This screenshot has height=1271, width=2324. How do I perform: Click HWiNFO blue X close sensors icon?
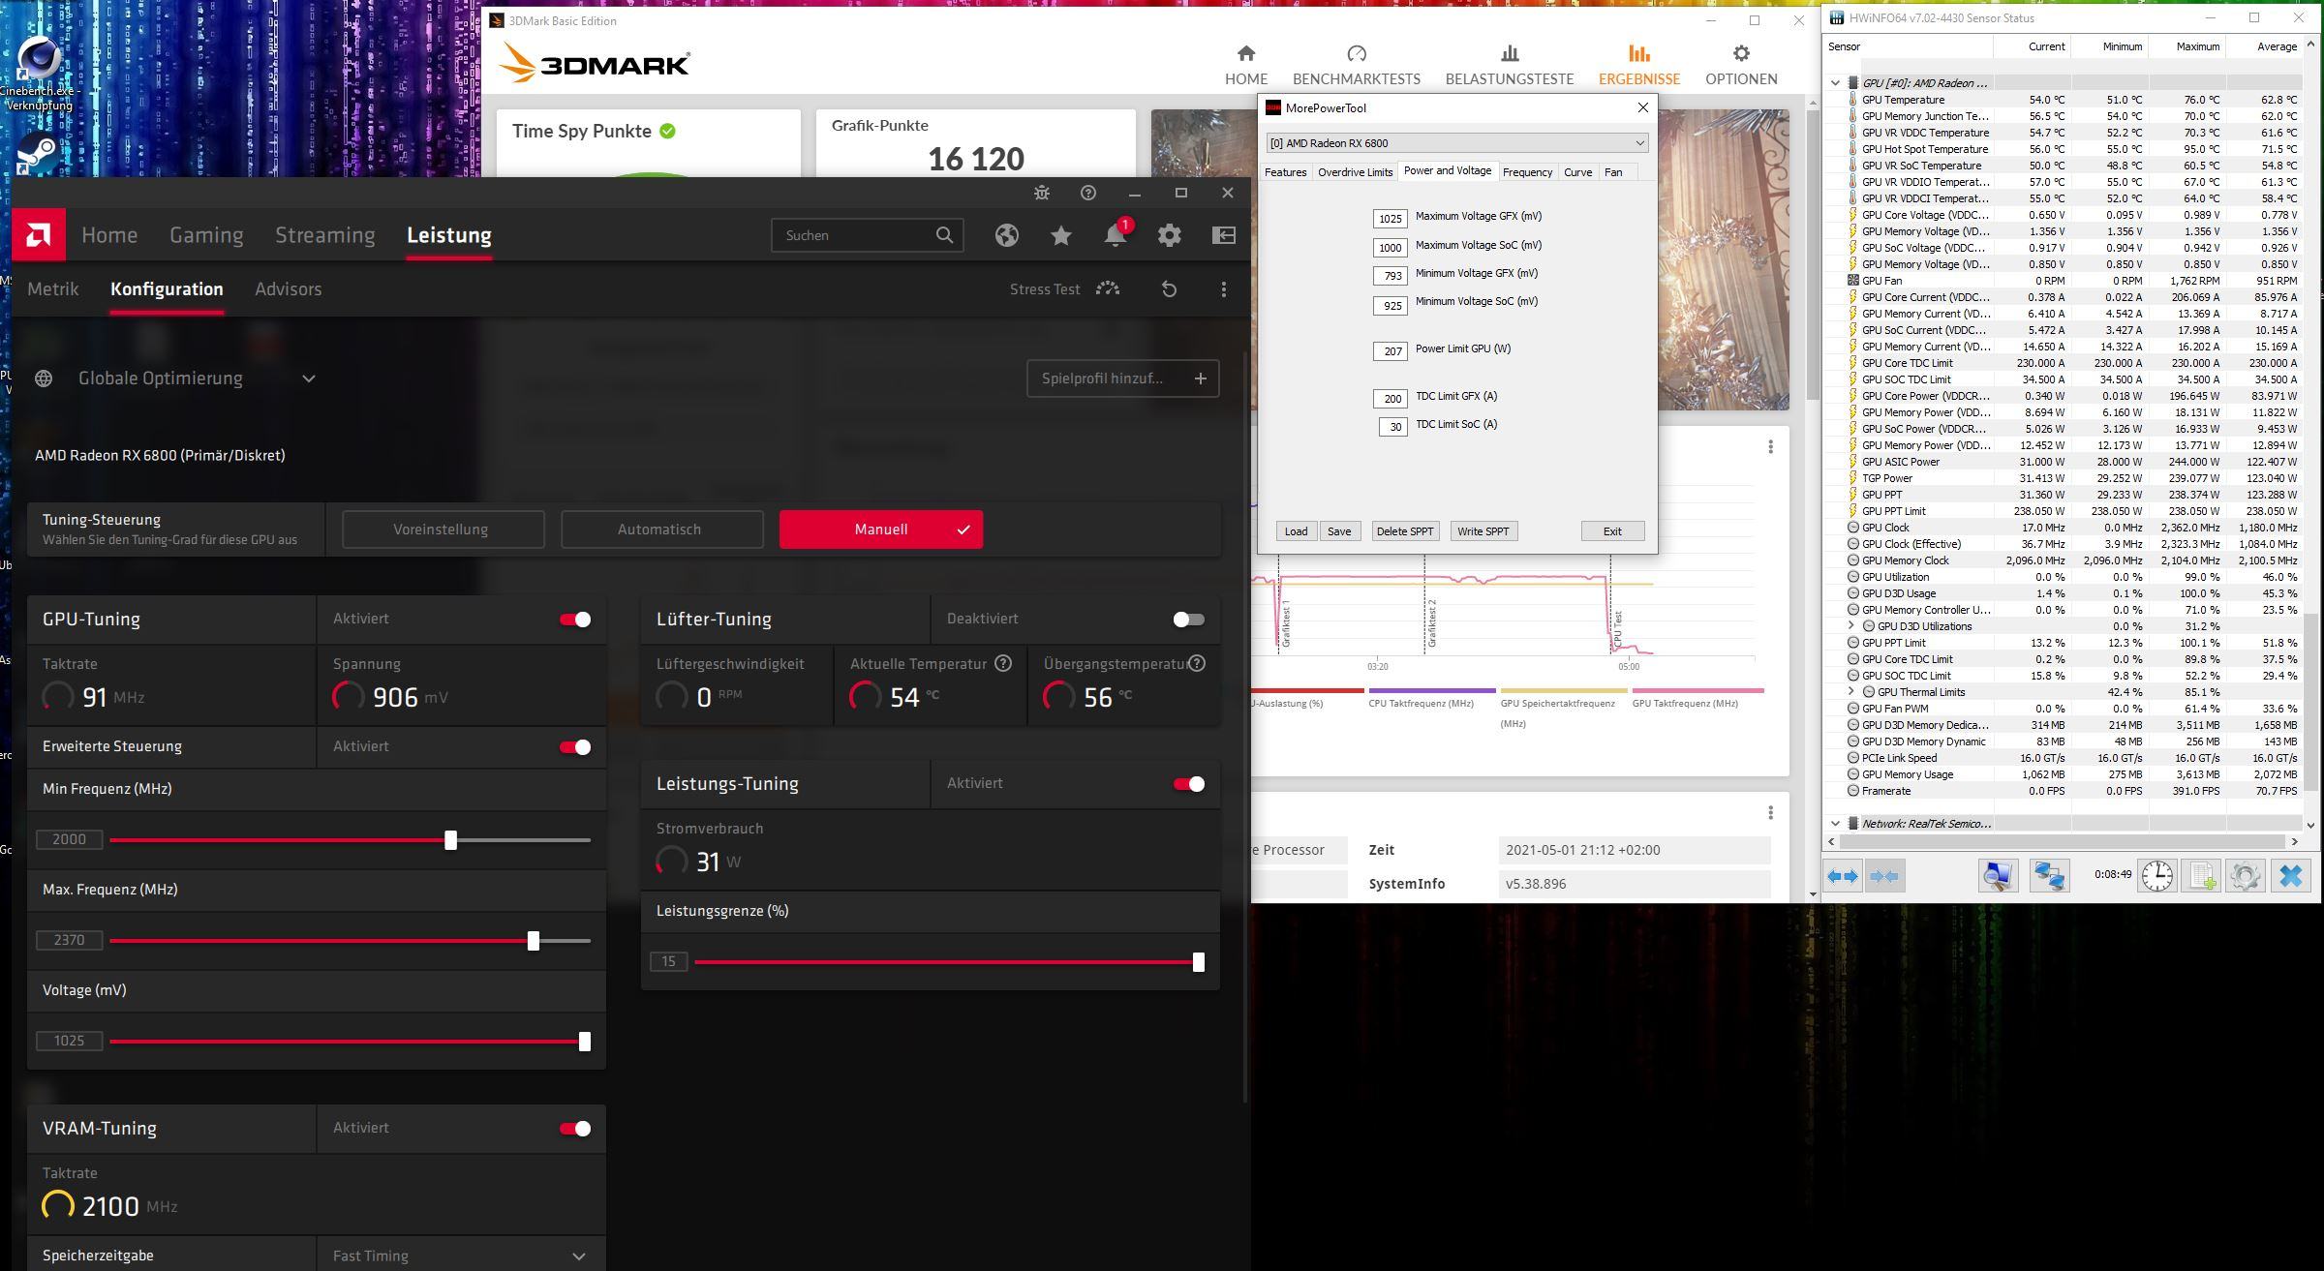click(2290, 876)
